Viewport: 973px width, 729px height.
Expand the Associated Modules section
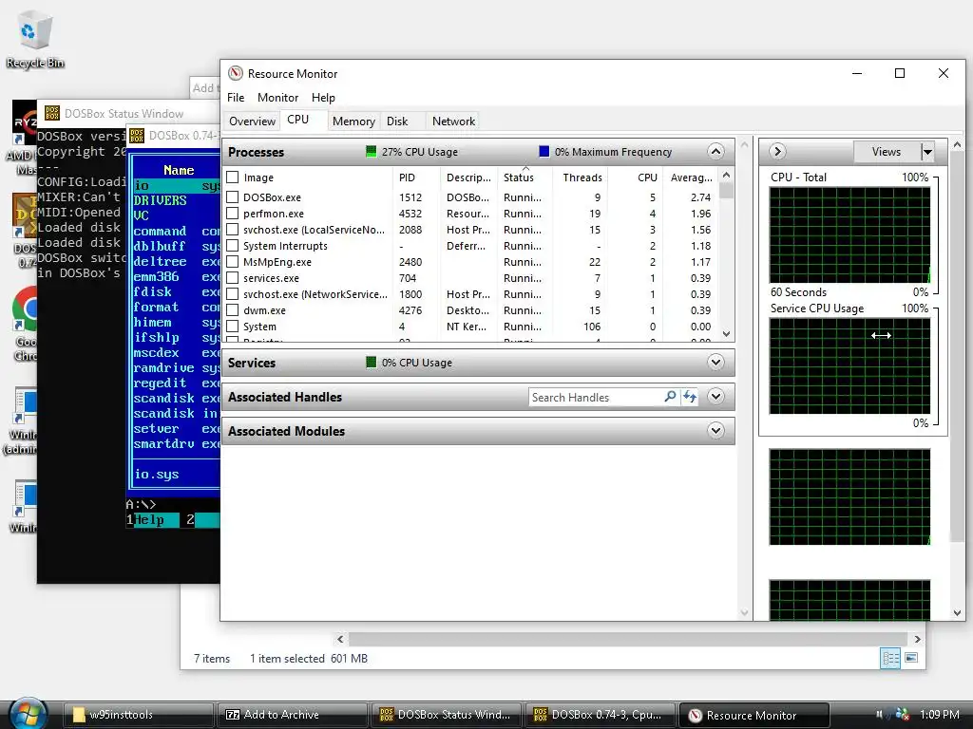(715, 430)
